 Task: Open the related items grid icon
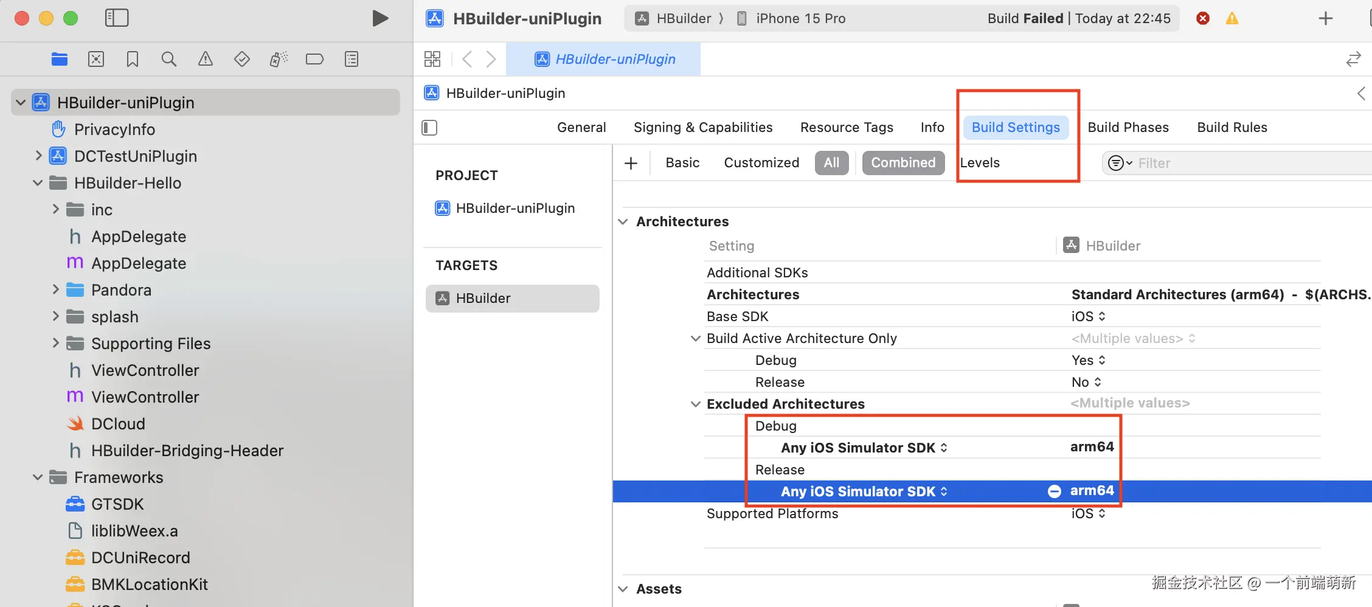(x=432, y=59)
